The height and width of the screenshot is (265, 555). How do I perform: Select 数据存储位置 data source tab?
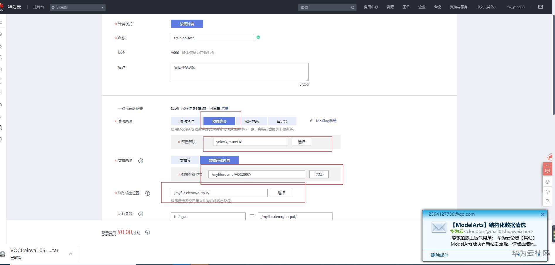[219, 160]
